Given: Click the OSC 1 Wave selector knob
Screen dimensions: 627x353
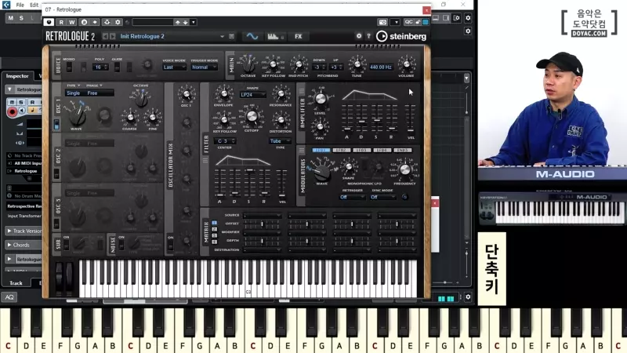Looking at the screenshot, I should coord(77,115).
